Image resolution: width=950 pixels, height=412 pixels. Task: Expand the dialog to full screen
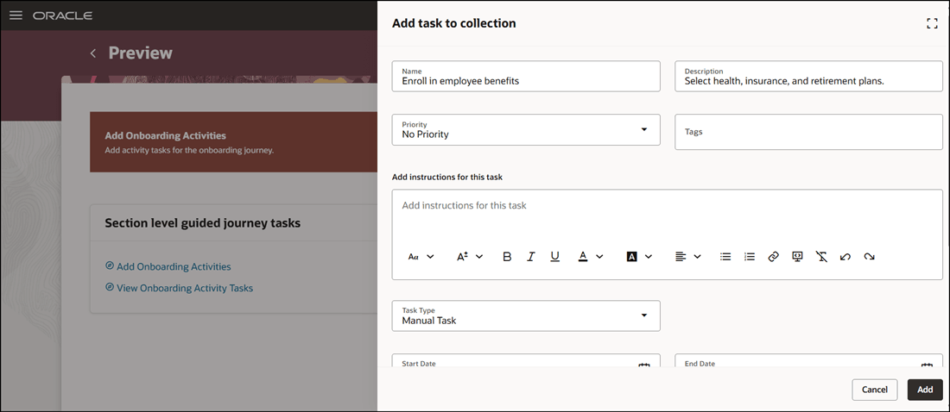[x=932, y=23]
